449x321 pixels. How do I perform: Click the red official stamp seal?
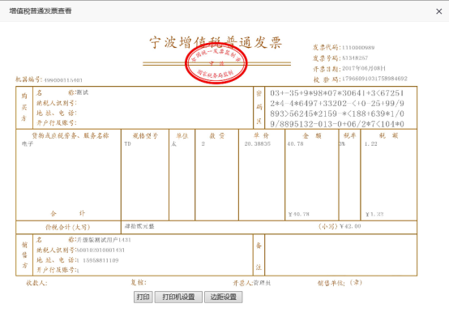click(216, 63)
